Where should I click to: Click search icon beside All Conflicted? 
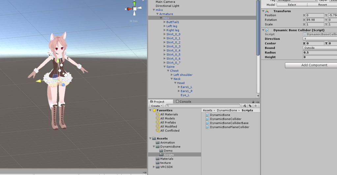[158, 130]
